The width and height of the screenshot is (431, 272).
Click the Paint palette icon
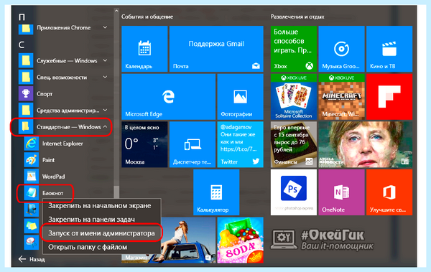click(x=31, y=160)
